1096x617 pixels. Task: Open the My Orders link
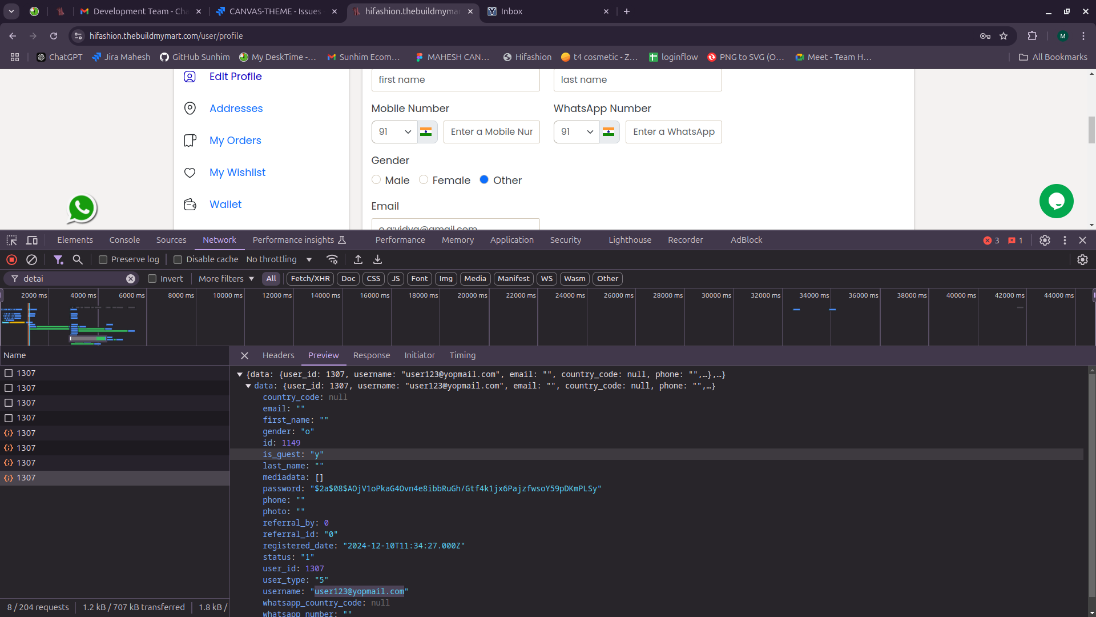click(x=235, y=141)
